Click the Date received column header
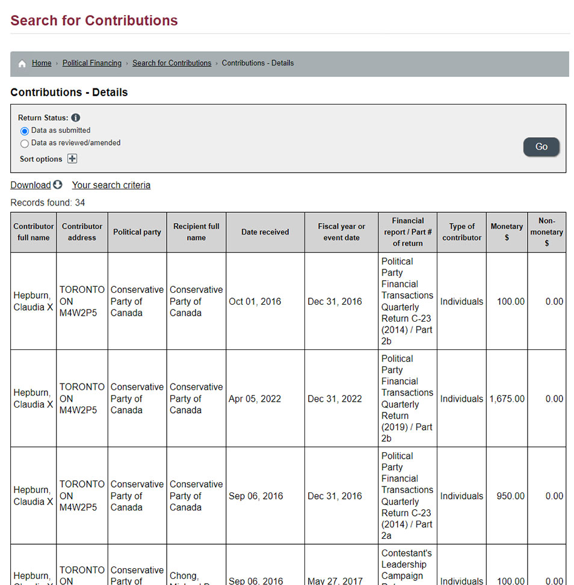This screenshot has height=585, width=574. [265, 232]
